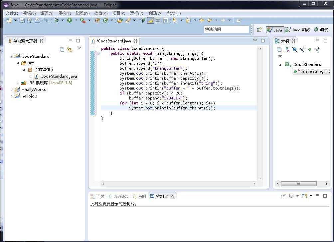This screenshot has height=242, width=334.
Task: Go back with the yellow left arrow icon
Action: (x=210, y=20)
